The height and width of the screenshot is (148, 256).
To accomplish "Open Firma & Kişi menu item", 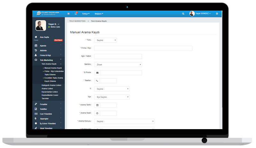I will coord(45,55).
